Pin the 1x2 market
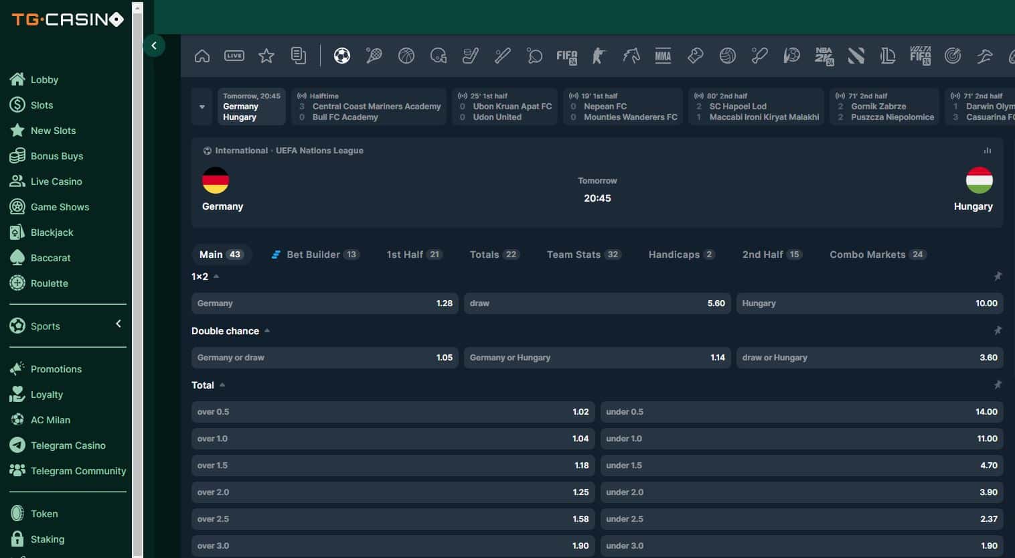This screenshot has height=558, width=1015. coord(998,276)
